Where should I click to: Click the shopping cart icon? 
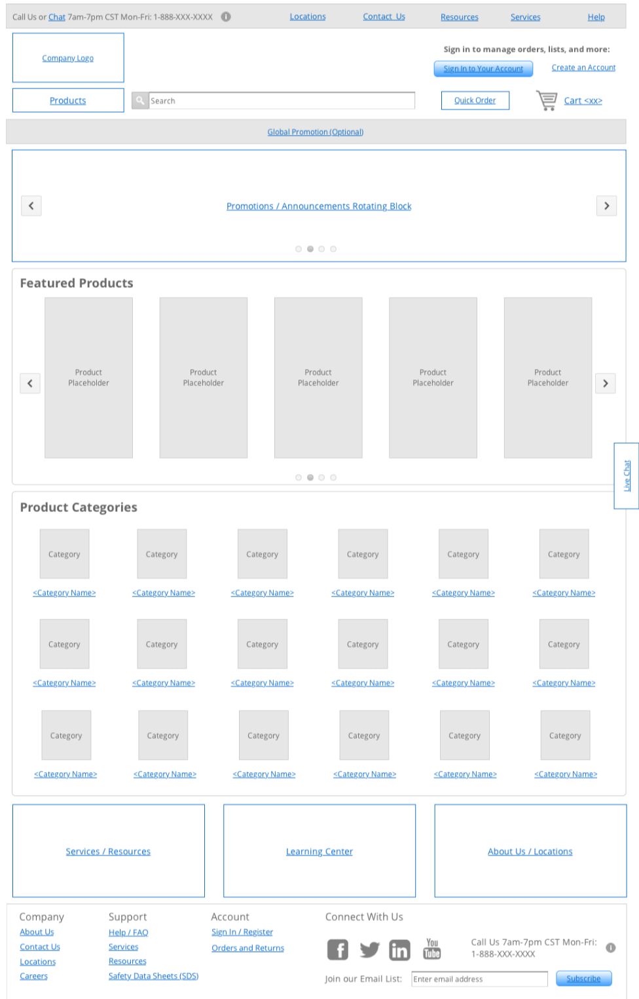(x=547, y=100)
